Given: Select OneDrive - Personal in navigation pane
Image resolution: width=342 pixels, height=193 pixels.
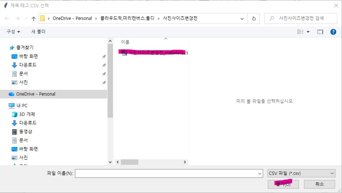Looking at the screenshot, I should pos(54,94).
